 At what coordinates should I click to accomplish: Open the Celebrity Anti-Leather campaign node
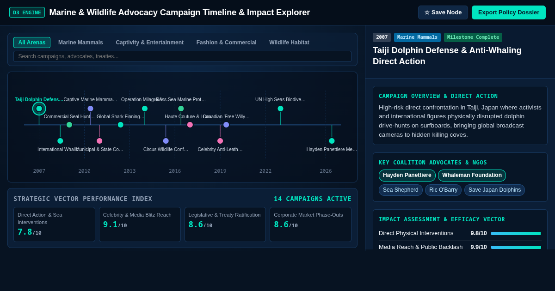pos(220,141)
